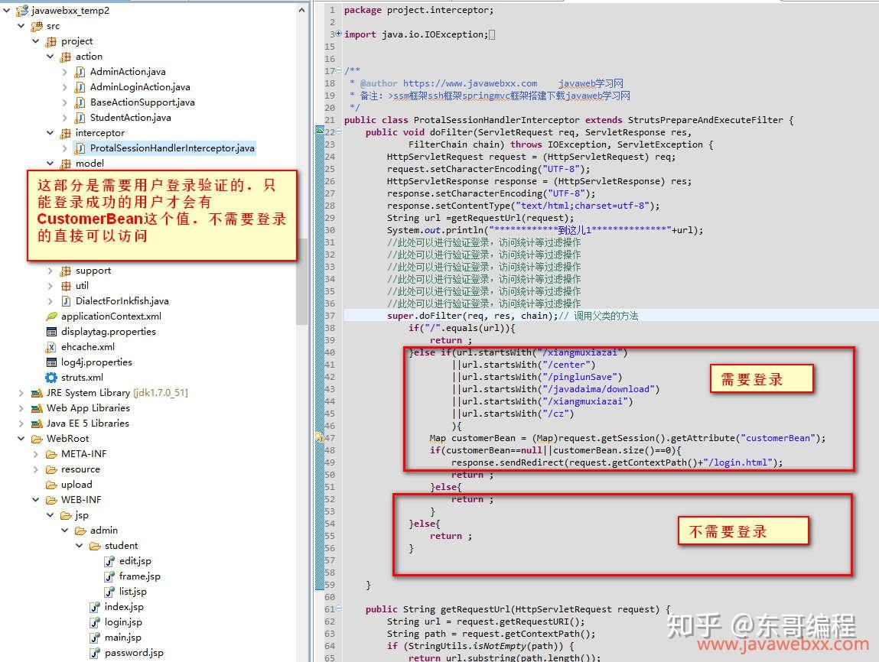
Task: Click the AdminAction.java file icon
Action: [80, 72]
